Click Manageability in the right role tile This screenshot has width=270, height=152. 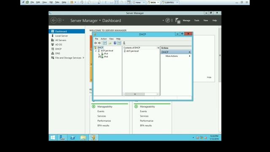pyautogui.click(x=147, y=107)
